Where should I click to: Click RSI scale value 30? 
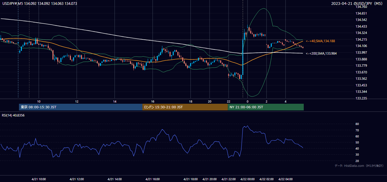(x=357, y=155)
